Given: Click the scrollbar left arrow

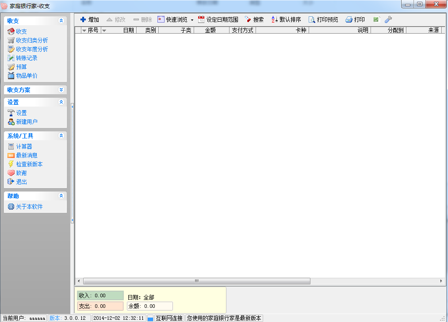Looking at the screenshot, I should [x=79, y=281].
